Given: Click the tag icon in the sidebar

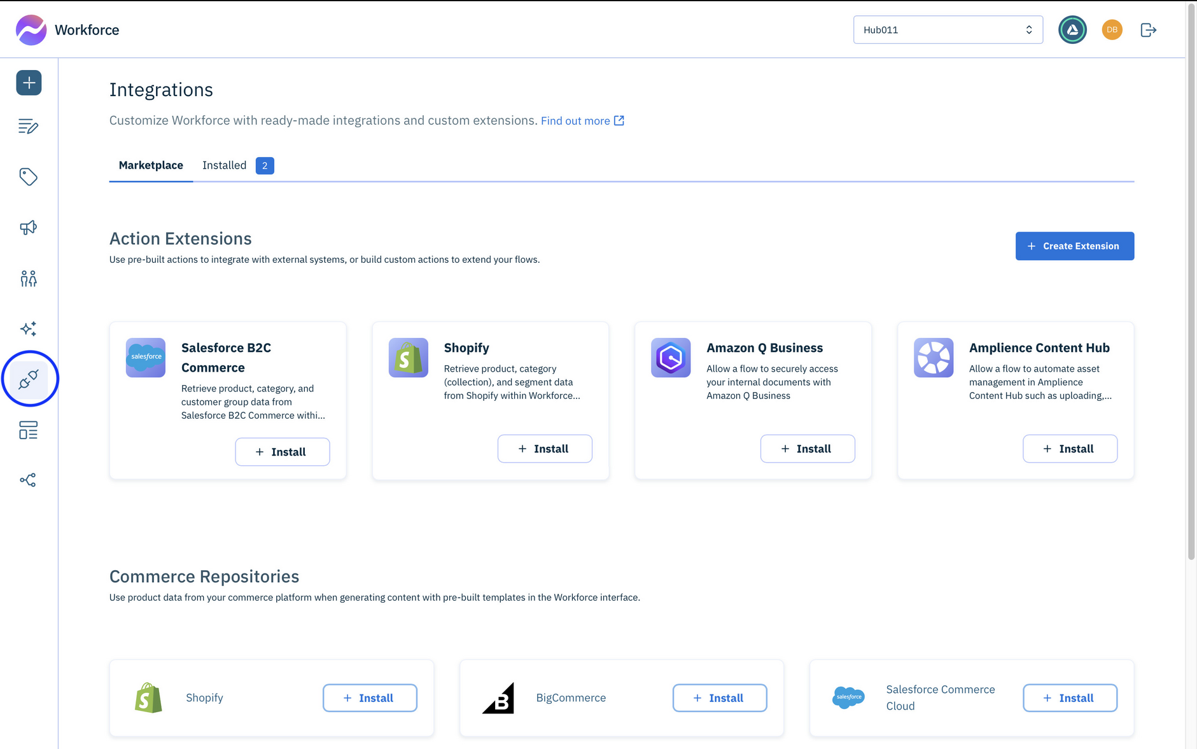Looking at the screenshot, I should 29,177.
